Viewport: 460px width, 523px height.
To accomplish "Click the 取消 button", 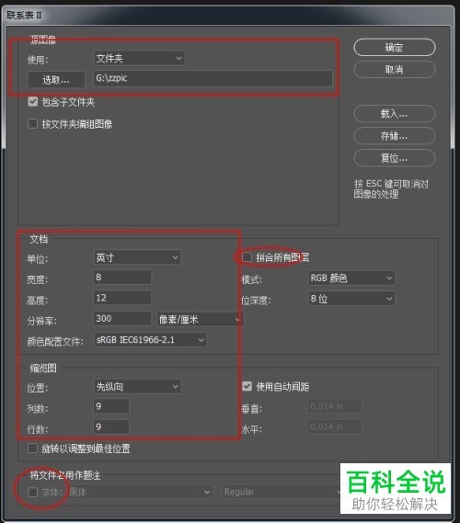I will tap(395, 70).
